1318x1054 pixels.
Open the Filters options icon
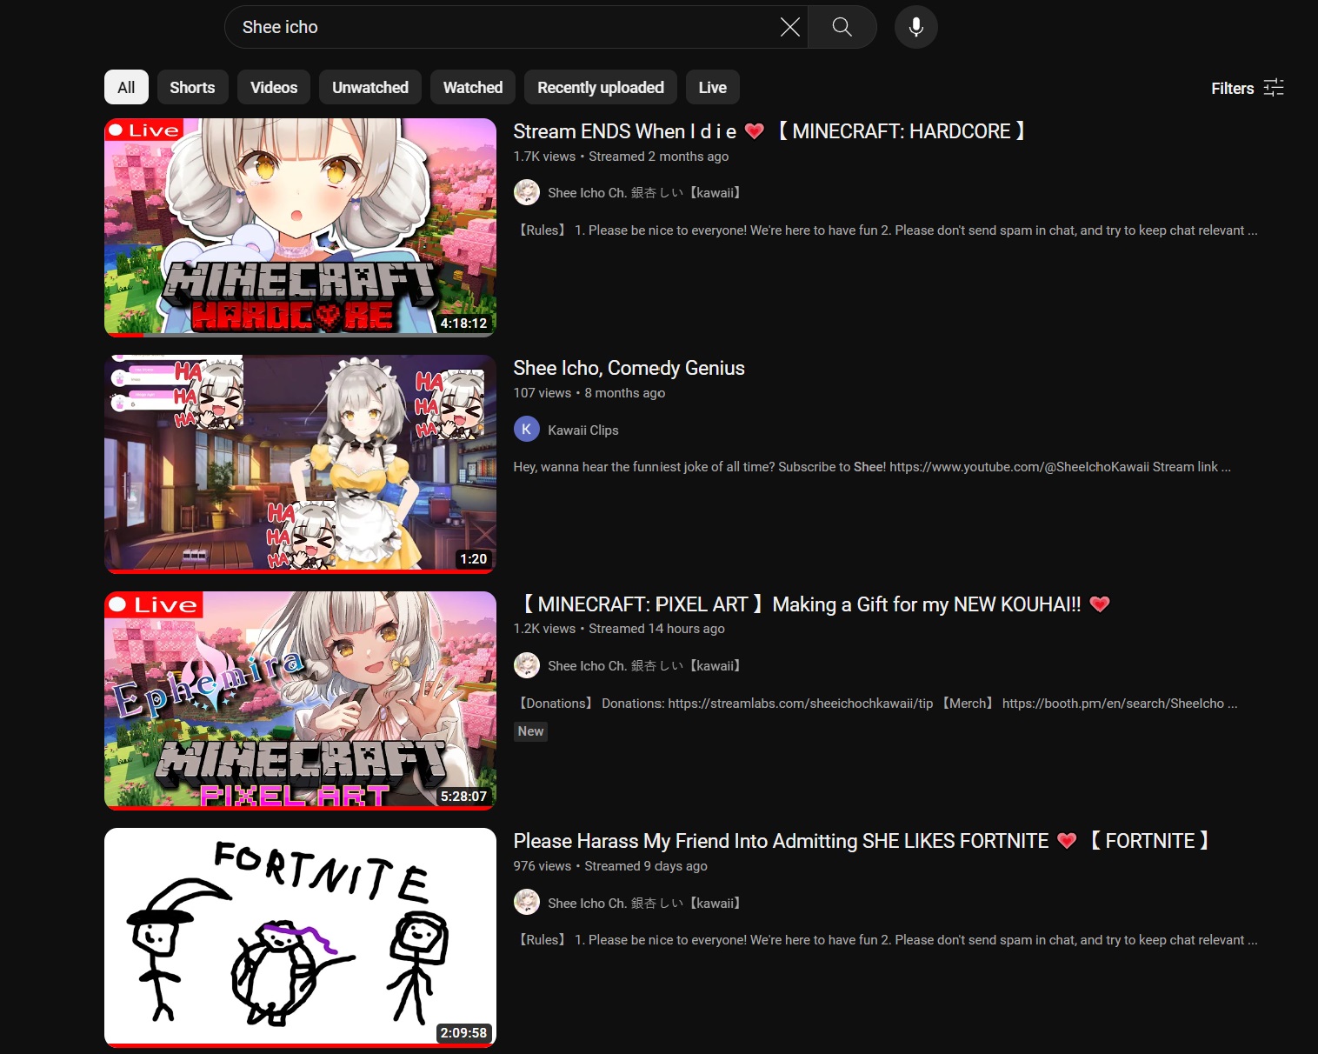click(1274, 88)
